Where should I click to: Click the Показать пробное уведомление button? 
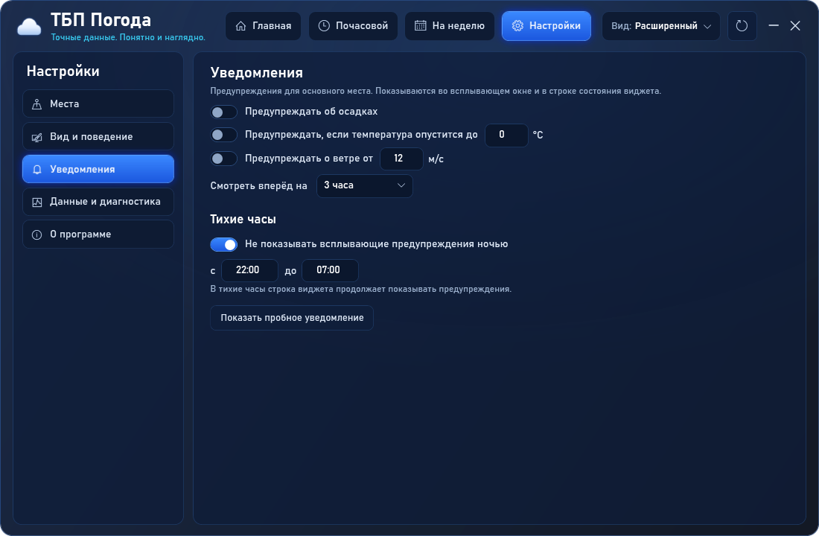click(291, 318)
